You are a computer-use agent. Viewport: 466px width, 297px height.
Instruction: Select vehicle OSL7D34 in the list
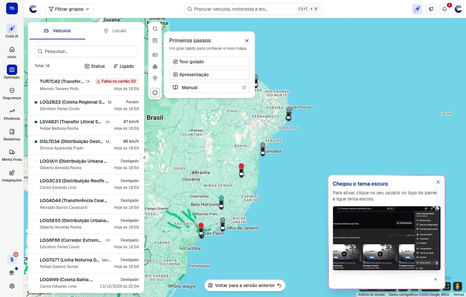[x=86, y=145]
